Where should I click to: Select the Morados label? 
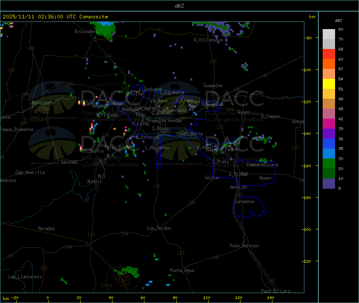point(46,229)
